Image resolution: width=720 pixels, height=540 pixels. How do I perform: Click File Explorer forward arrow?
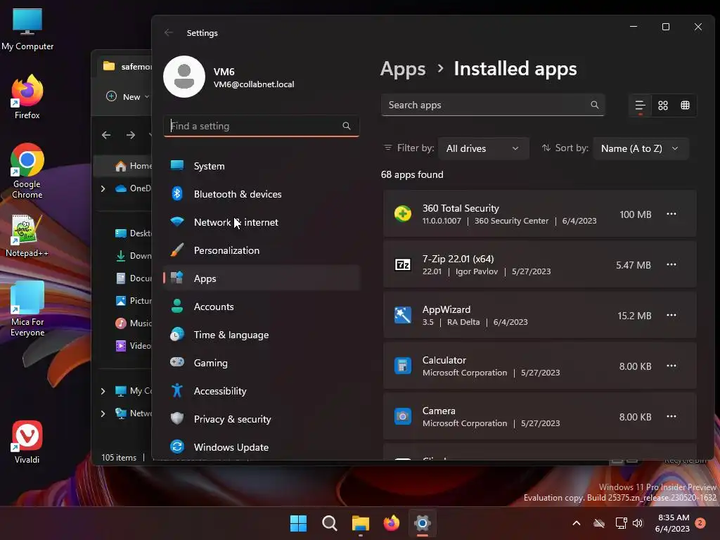pos(131,135)
